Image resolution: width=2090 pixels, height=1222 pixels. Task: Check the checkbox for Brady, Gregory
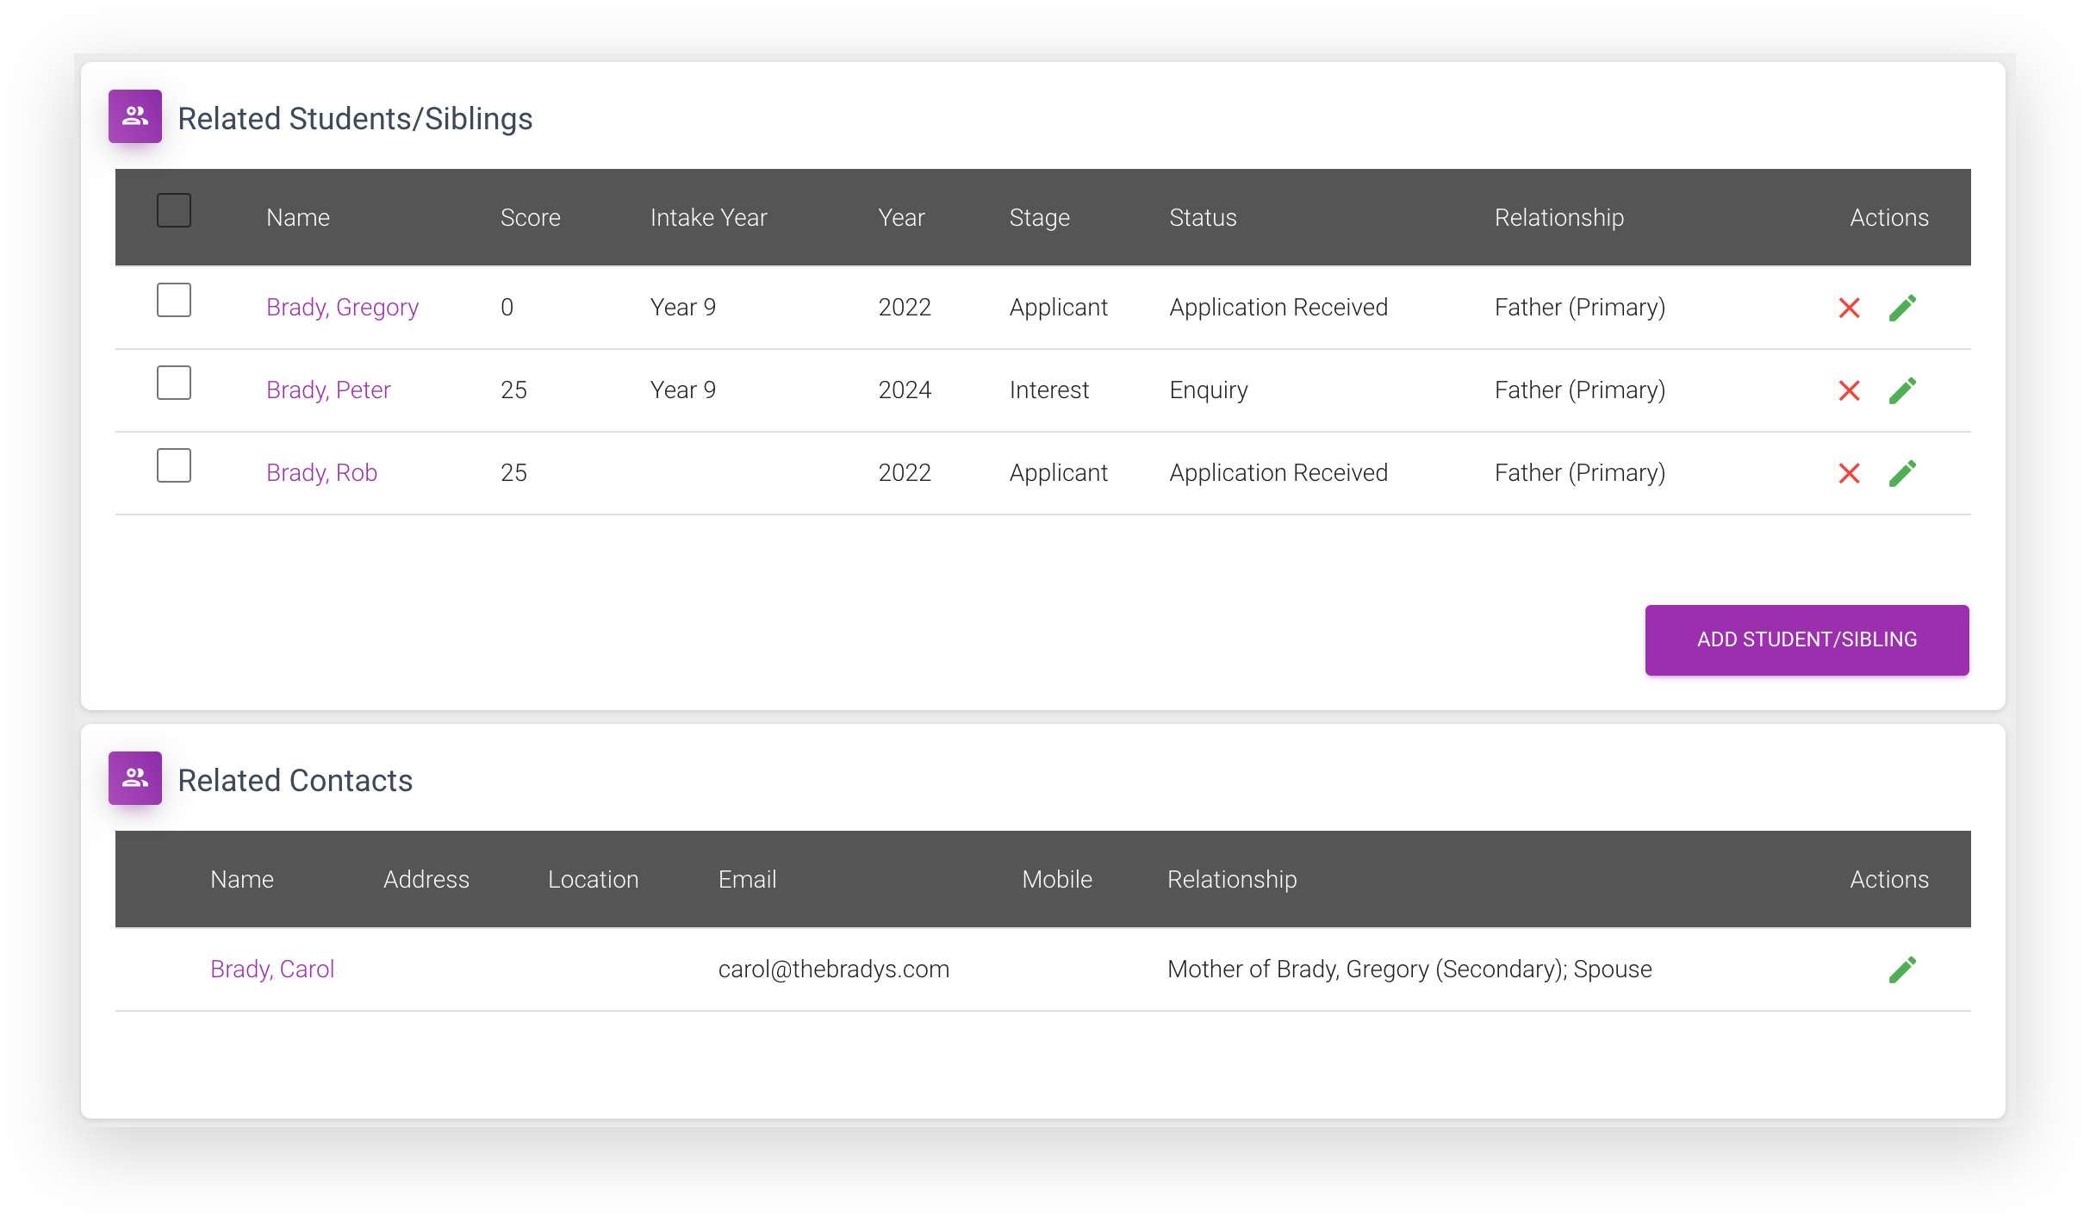173,300
